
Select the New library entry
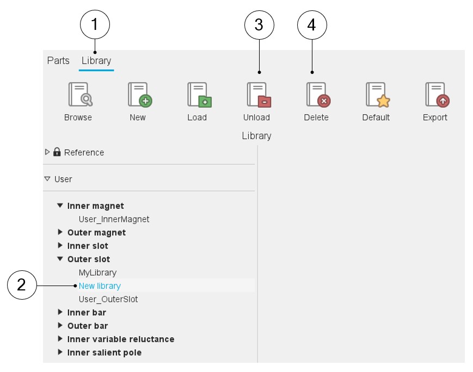(100, 286)
